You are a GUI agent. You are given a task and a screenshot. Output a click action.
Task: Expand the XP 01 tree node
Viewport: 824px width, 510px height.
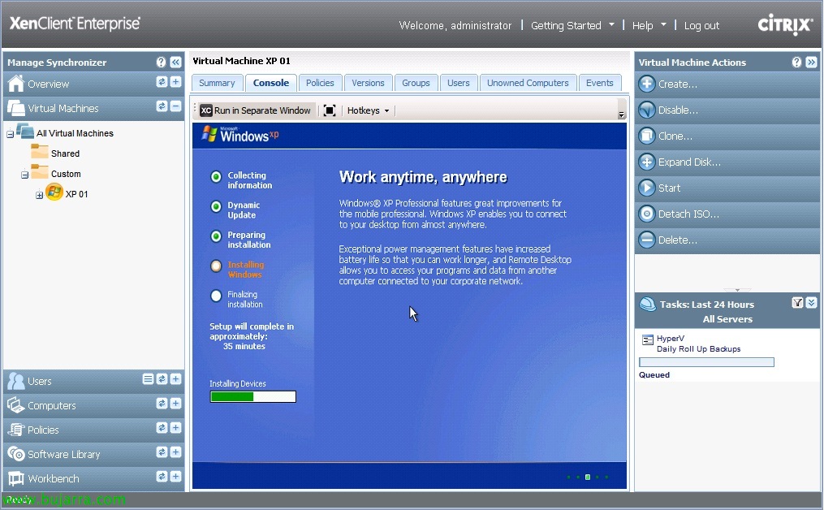click(x=40, y=195)
